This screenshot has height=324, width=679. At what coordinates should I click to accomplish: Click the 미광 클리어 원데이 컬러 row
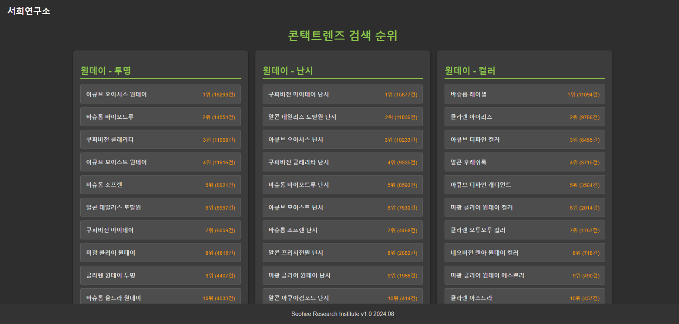[x=525, y=207]
